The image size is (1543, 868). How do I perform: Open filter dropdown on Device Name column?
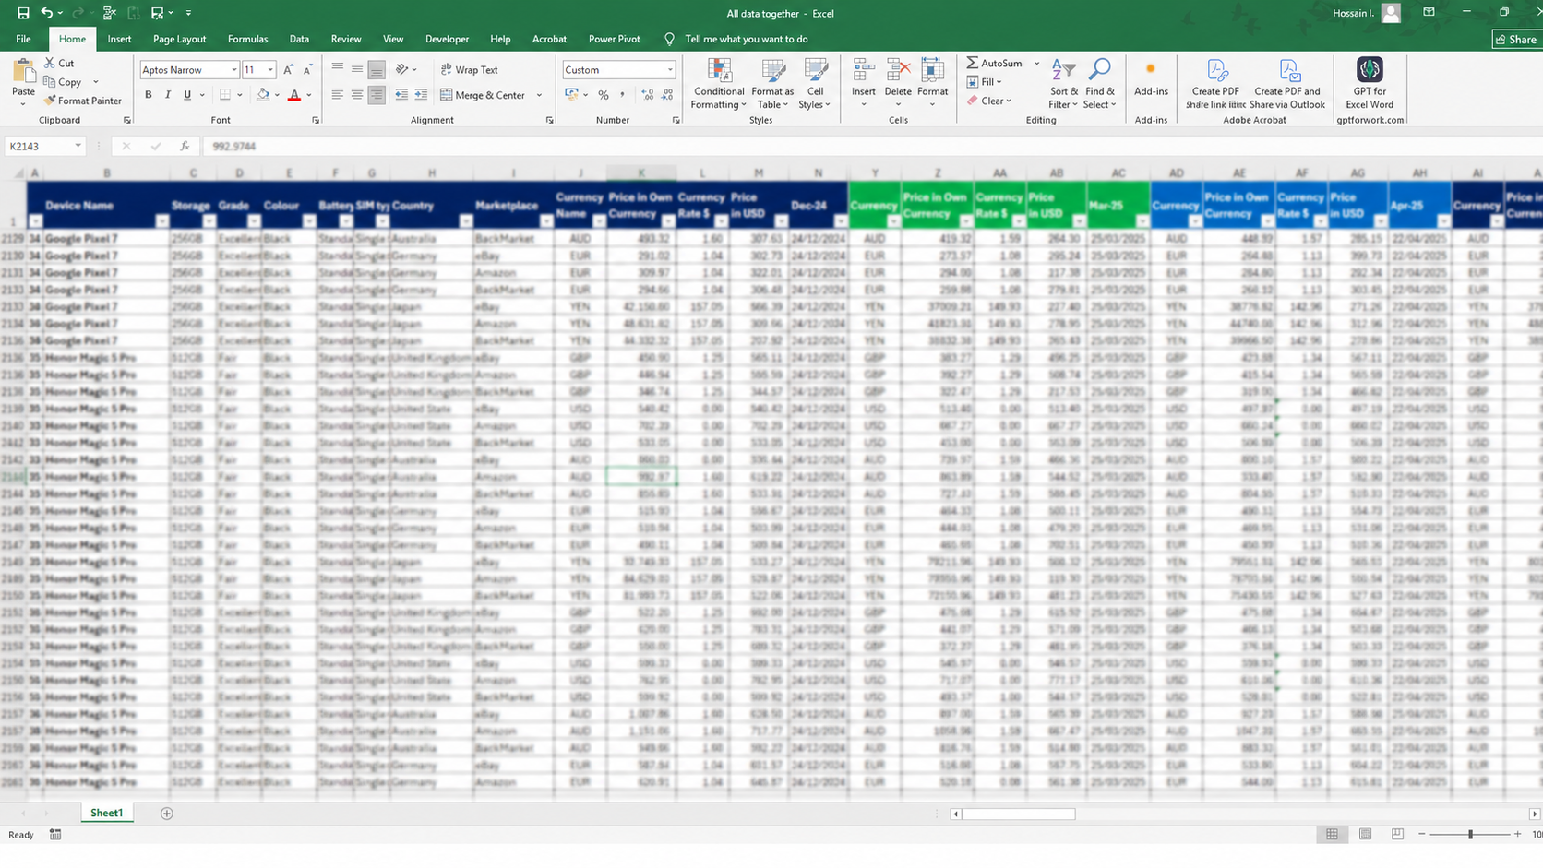[162, 221]
